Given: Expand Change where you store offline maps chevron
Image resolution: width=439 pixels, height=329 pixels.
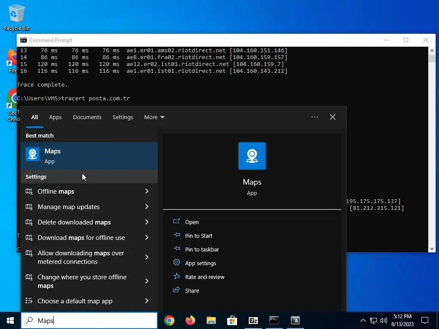Looking at the screenshot, I should 147,281.
